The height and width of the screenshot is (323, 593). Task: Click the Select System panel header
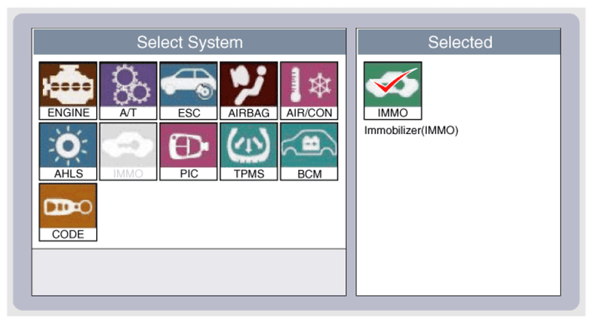click(189, 42)
